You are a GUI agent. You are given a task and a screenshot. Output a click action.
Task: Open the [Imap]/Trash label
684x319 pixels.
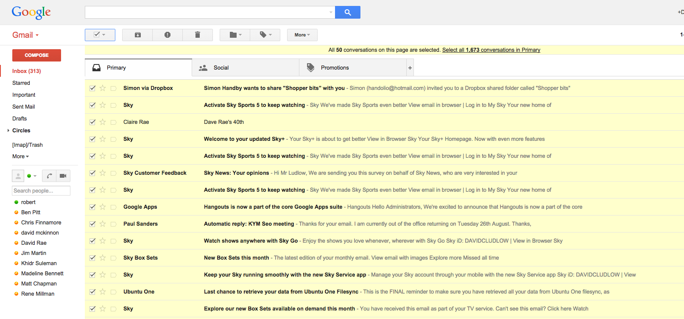tap(28, 145)
